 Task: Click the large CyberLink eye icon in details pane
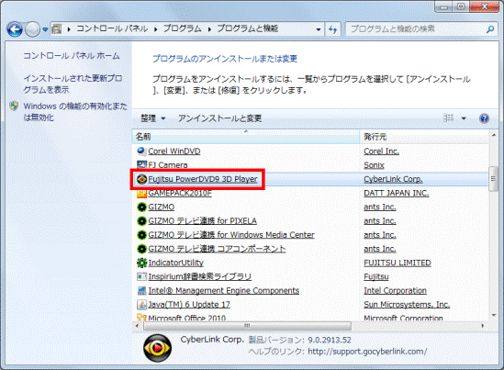pos(157,348)
